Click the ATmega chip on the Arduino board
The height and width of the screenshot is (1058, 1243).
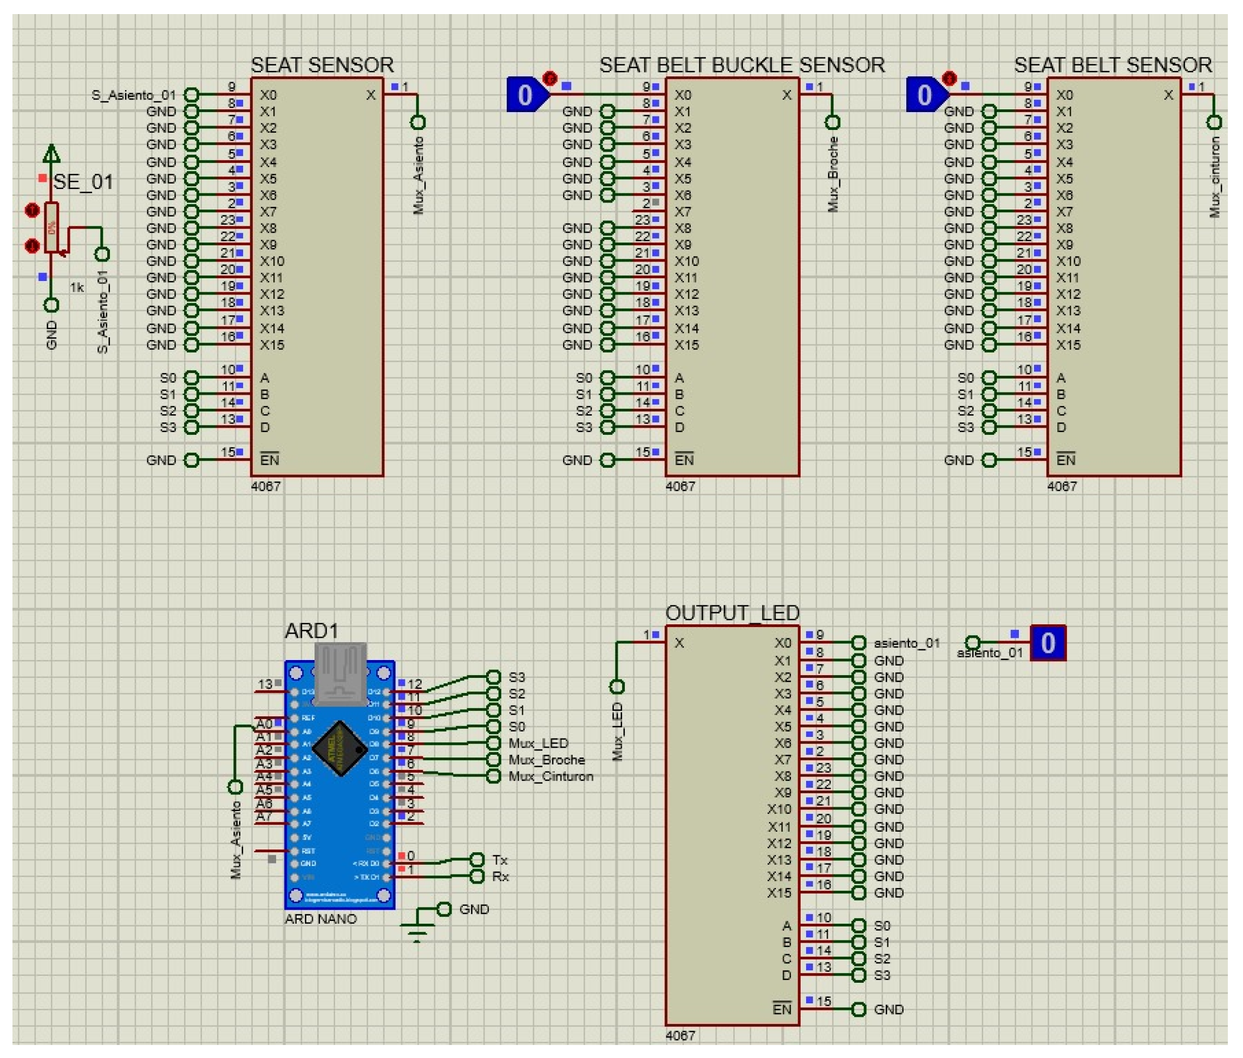(x=339, y=748)
